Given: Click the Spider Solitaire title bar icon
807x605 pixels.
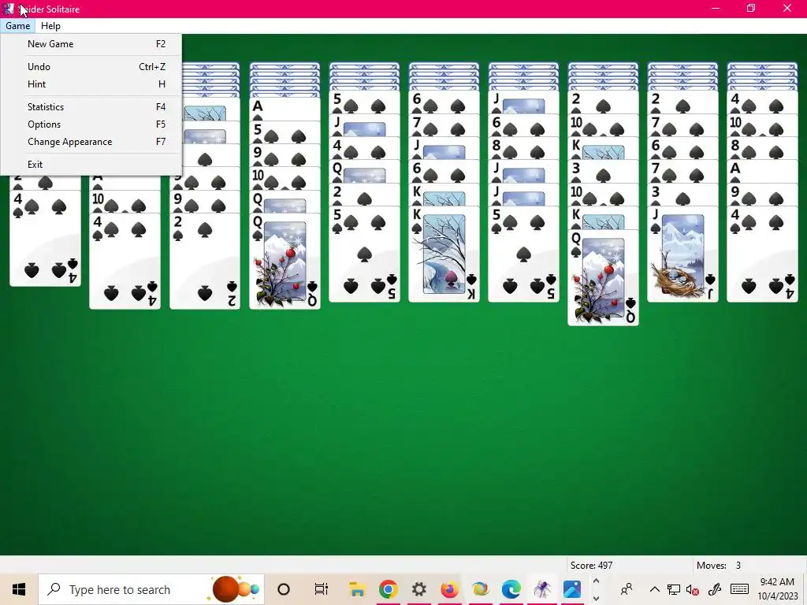Looking at the screenshot, I should [8, 9].
